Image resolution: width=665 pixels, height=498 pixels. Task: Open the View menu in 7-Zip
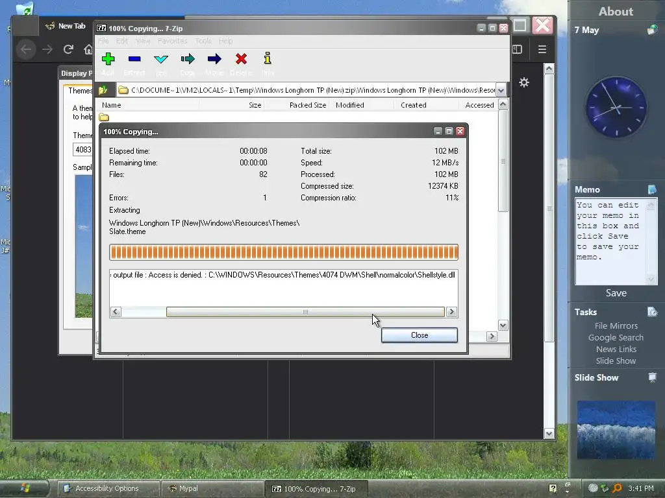[x=143, y=41]
